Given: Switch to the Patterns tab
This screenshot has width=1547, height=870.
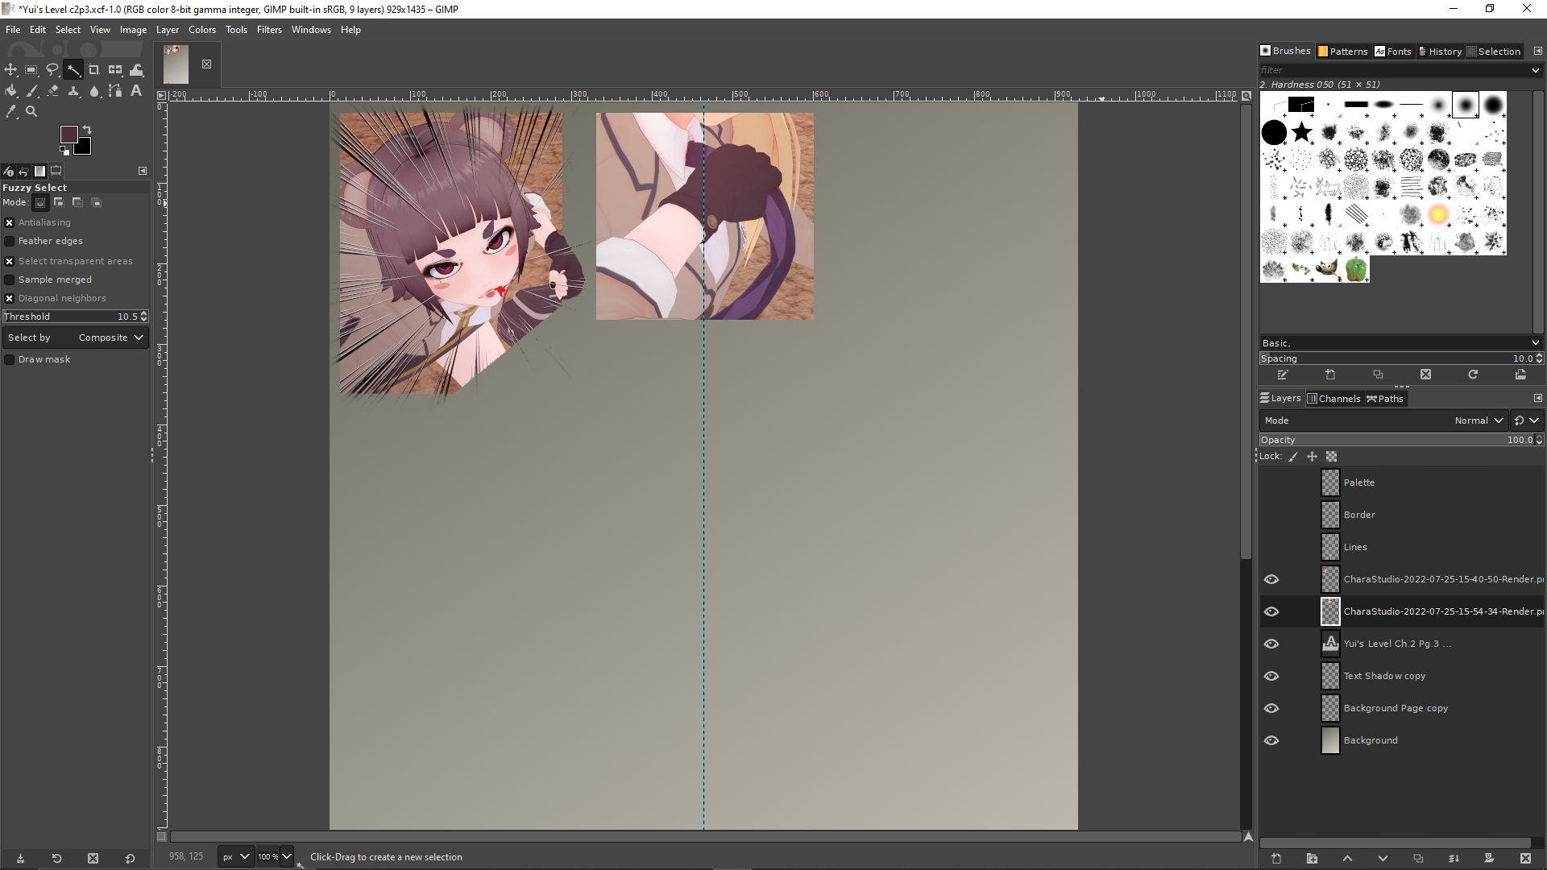Looking at the screenshot, I should [1343, 51].
